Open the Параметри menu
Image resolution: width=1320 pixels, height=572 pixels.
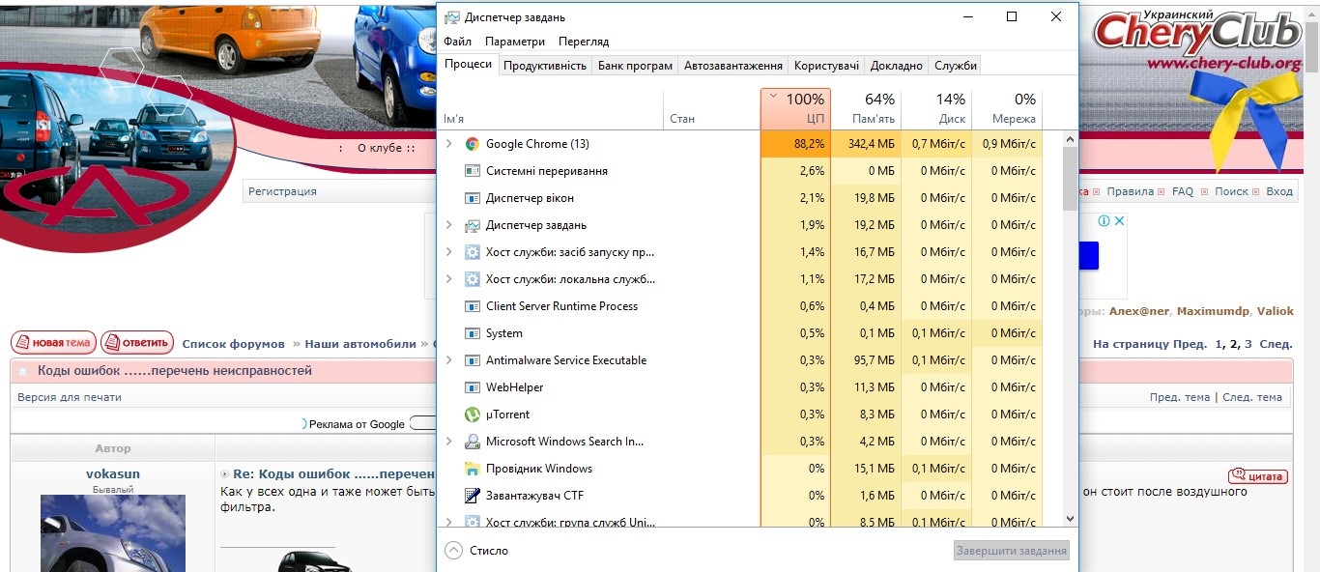[515, 42]
